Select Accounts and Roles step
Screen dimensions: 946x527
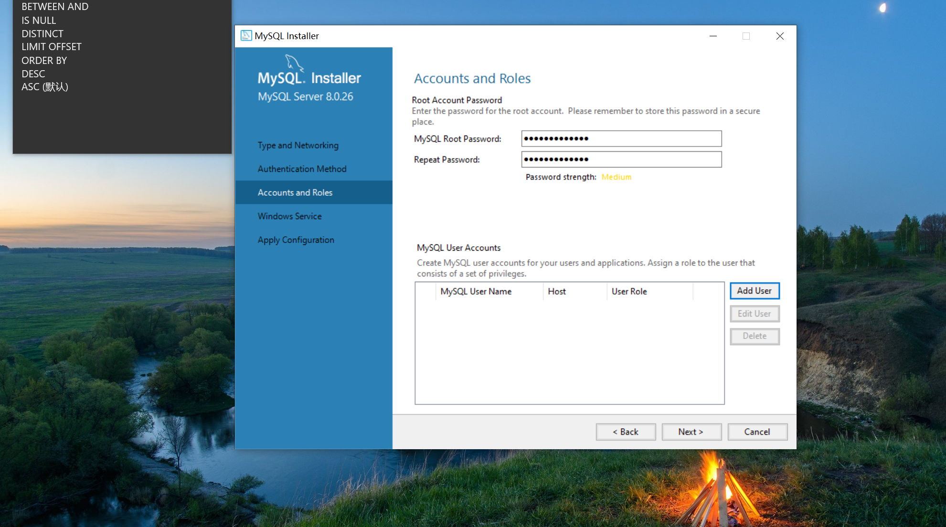[x=295, y=192]
